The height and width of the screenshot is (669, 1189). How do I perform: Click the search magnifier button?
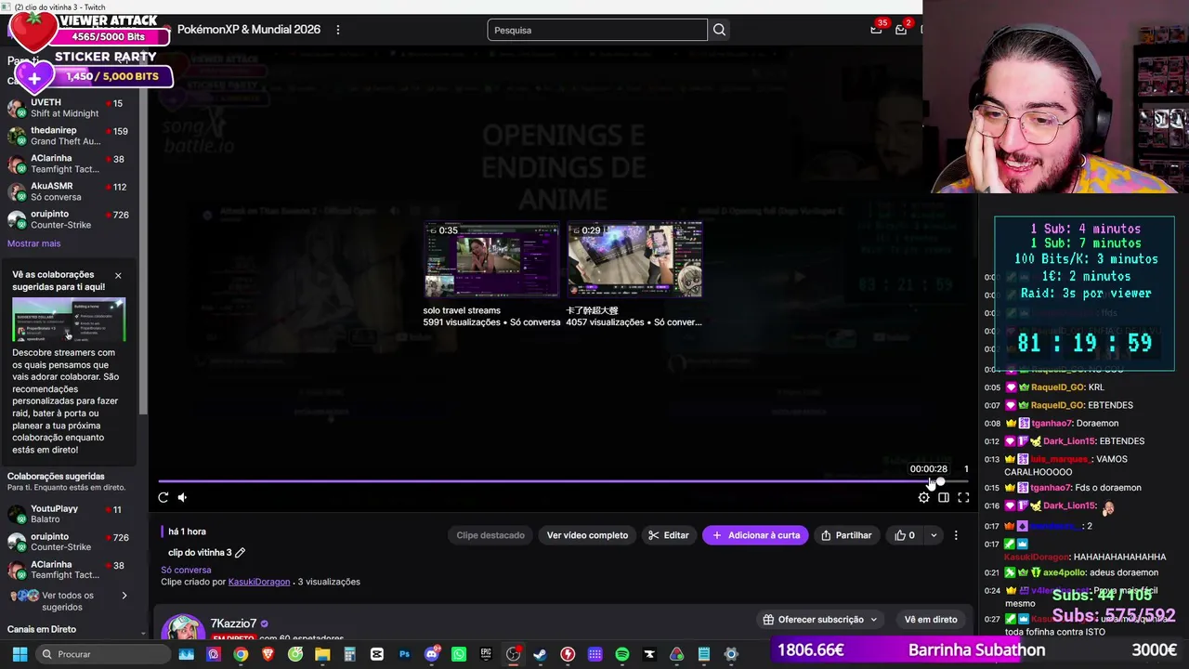719,30
